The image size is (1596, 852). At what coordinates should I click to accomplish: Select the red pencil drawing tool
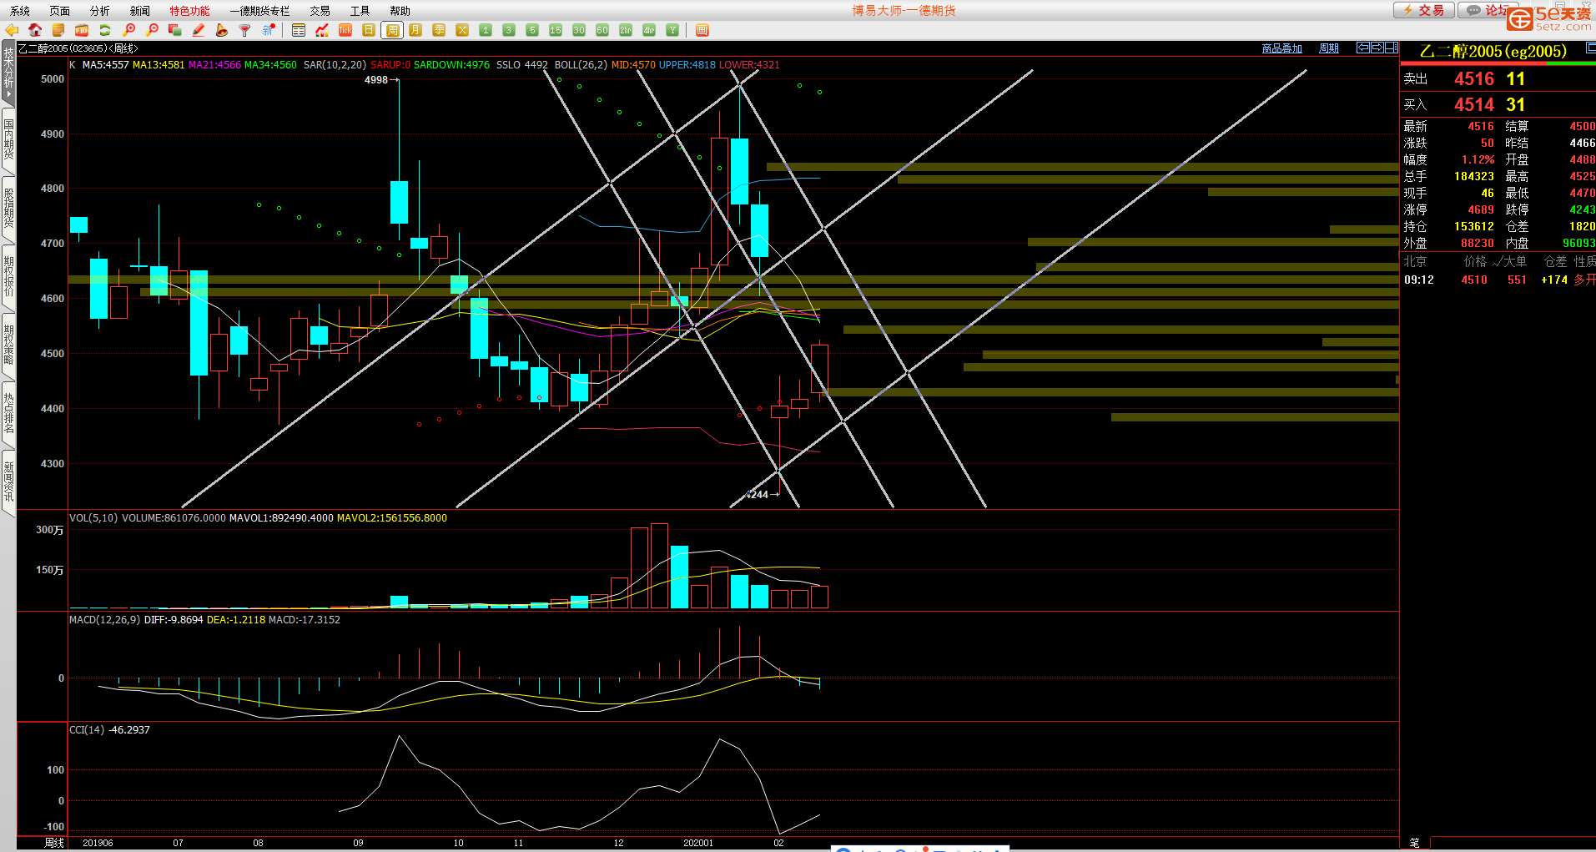coord(199,30)
